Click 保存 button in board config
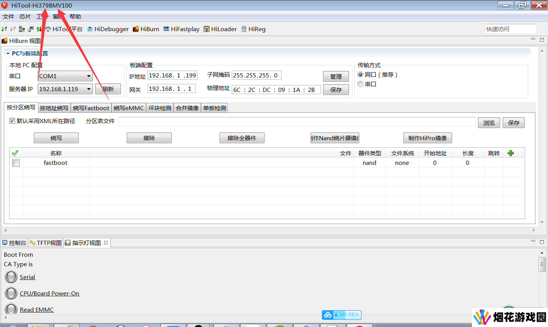This screenshot has height=327, width=548. pos(336,90)
